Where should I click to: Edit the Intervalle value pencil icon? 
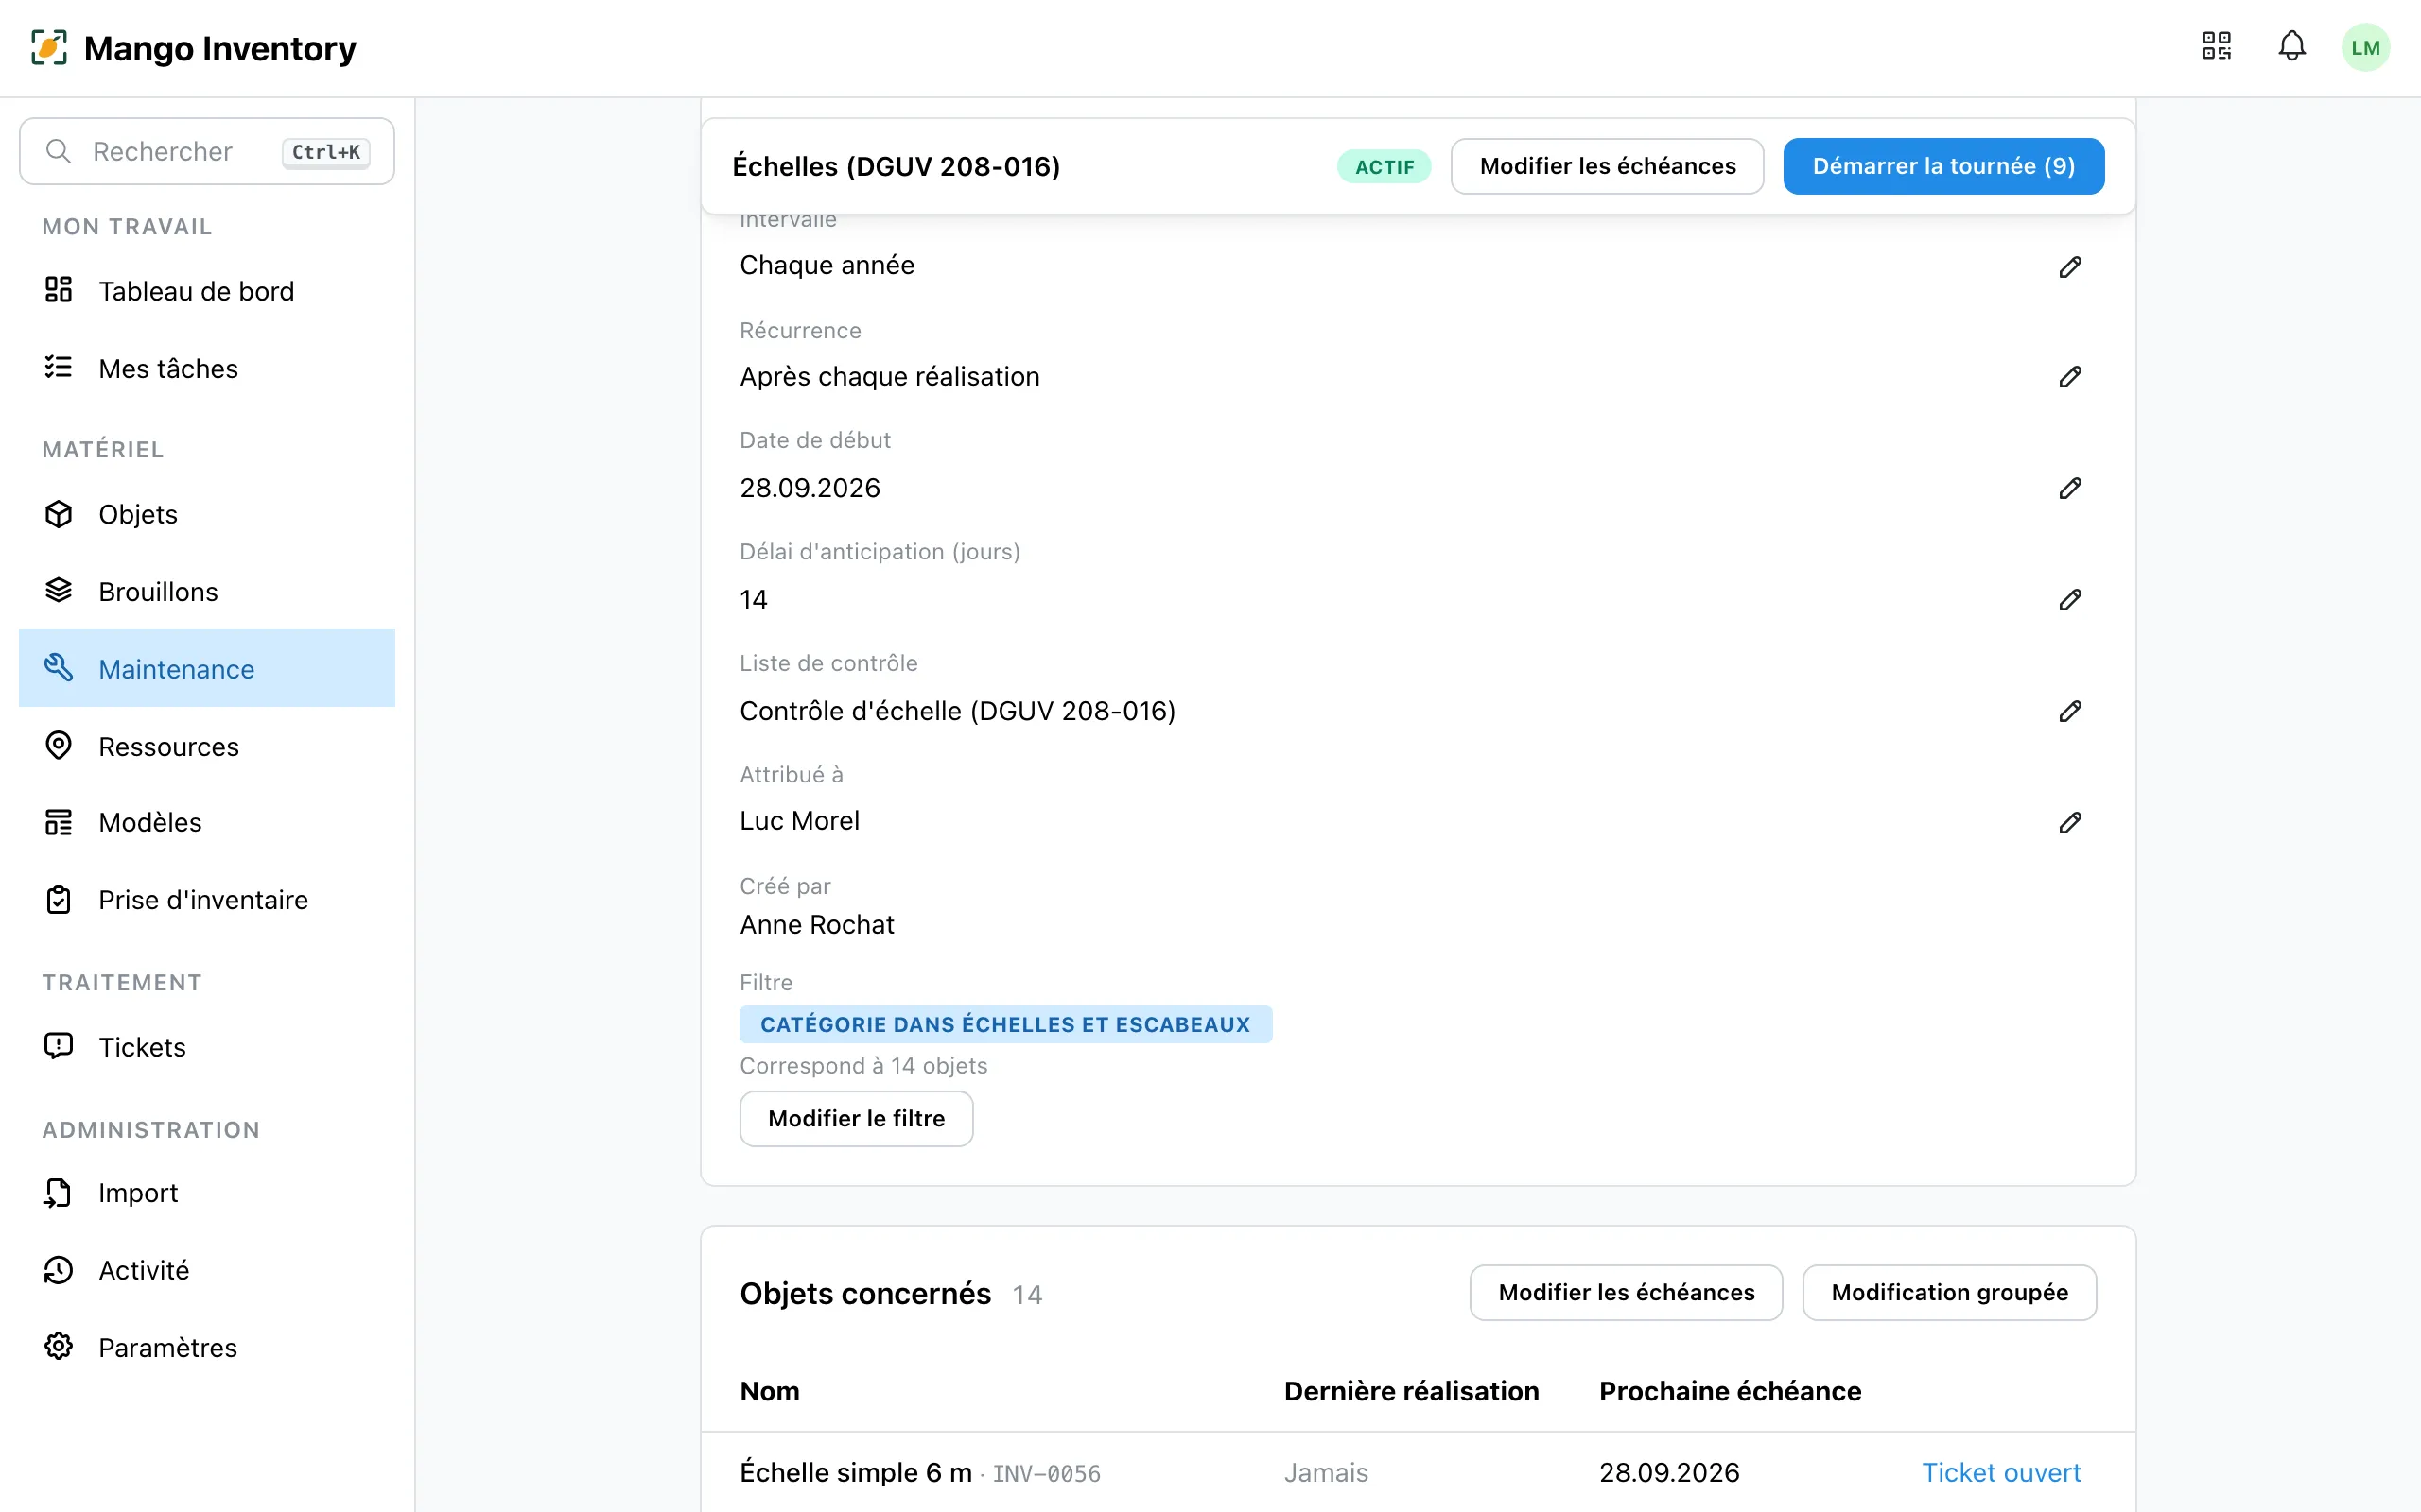click(2070, 266)
